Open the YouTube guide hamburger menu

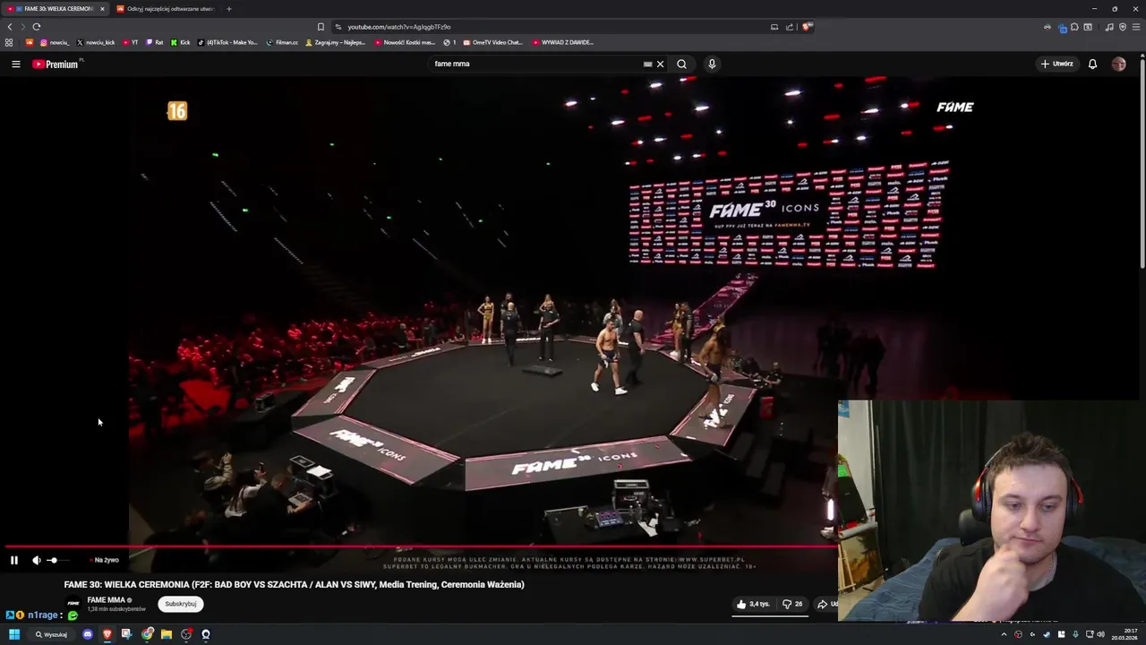coord(15,64)
